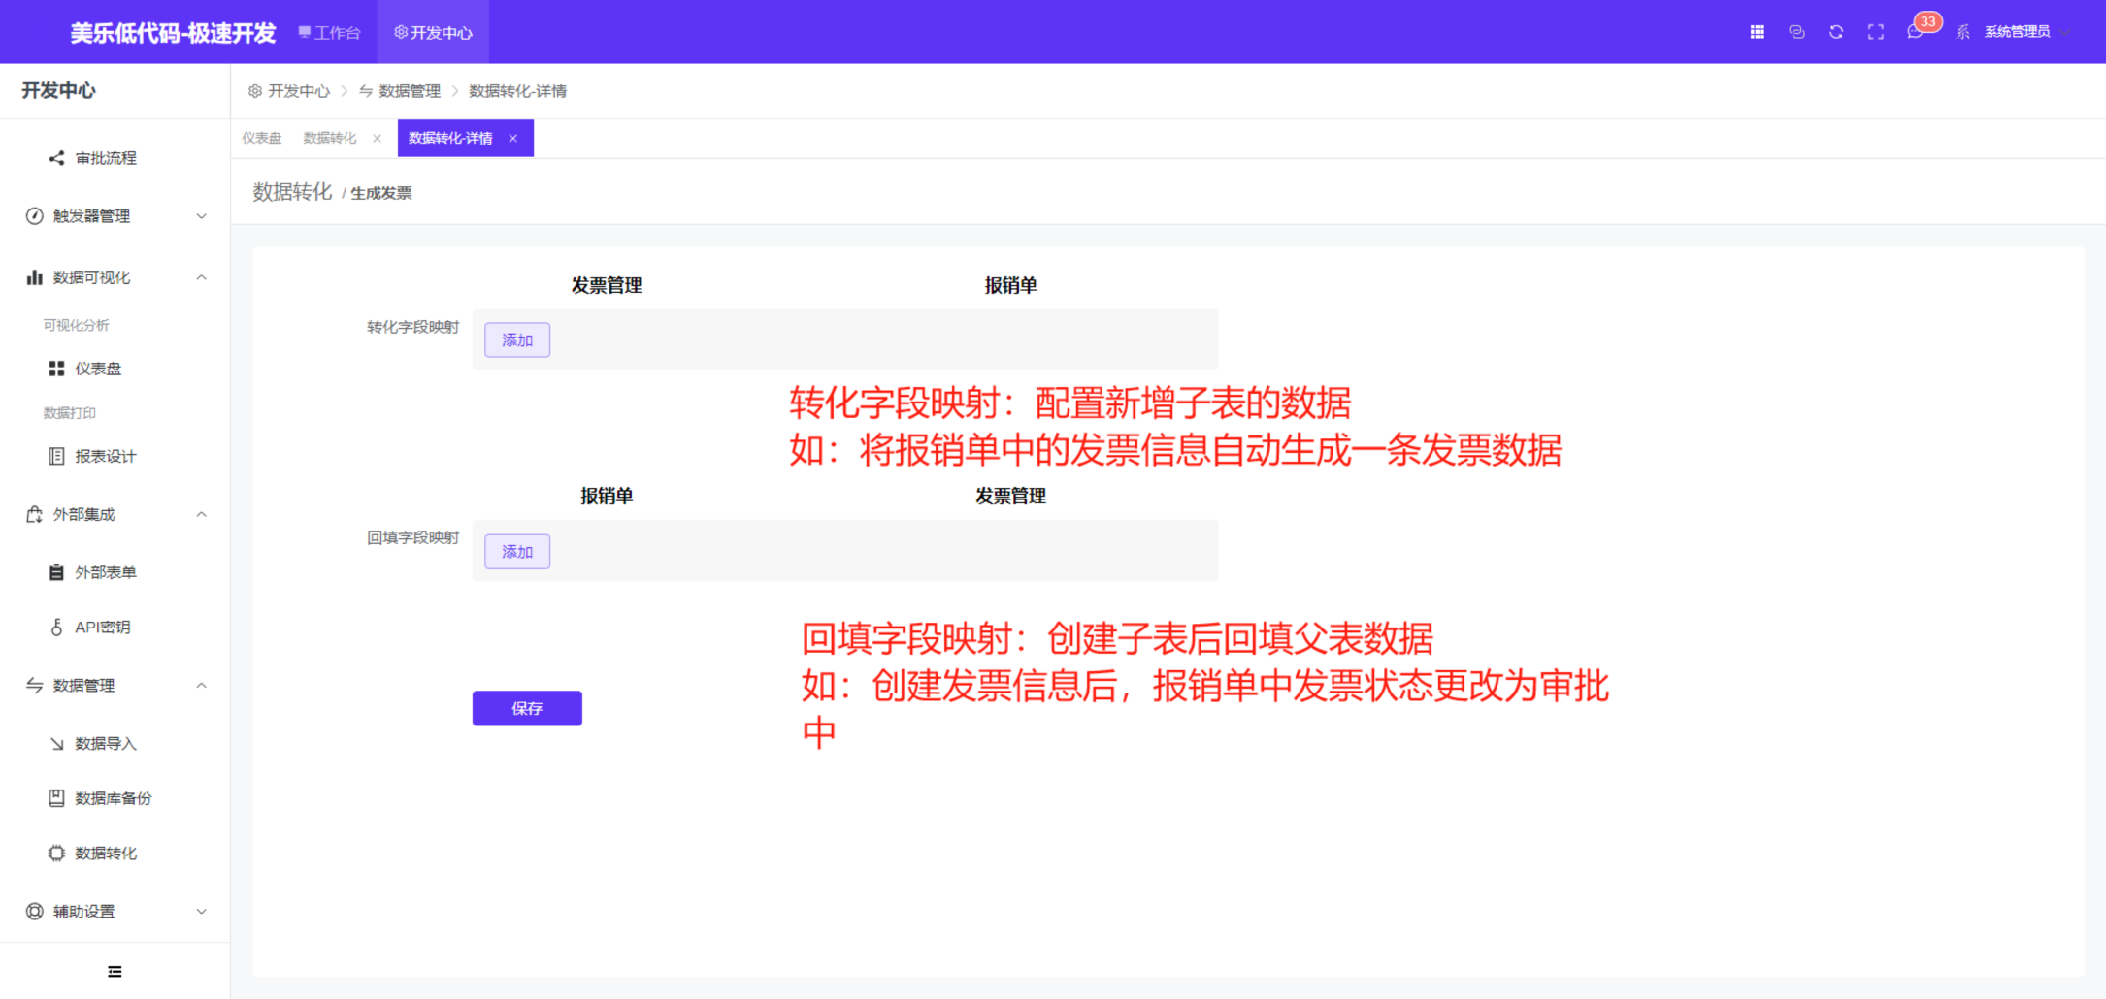2106x999 pixels.
Task: Open 数据管理 from the breadcrumb
Action: 409,90
